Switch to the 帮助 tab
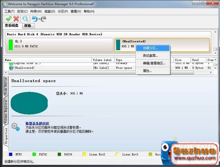 pos(28,26)
